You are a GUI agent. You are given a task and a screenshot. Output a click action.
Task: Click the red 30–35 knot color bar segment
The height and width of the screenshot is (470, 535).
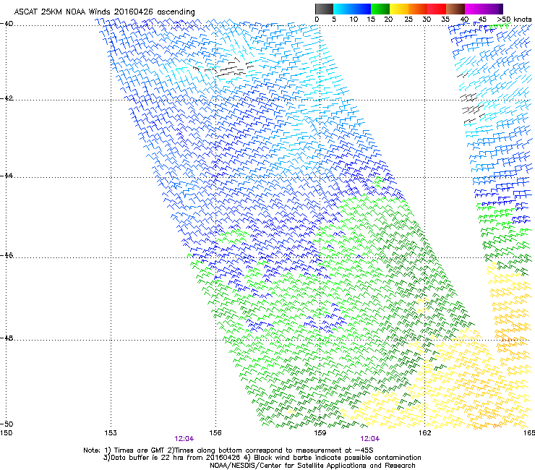(x=437, y=9)
